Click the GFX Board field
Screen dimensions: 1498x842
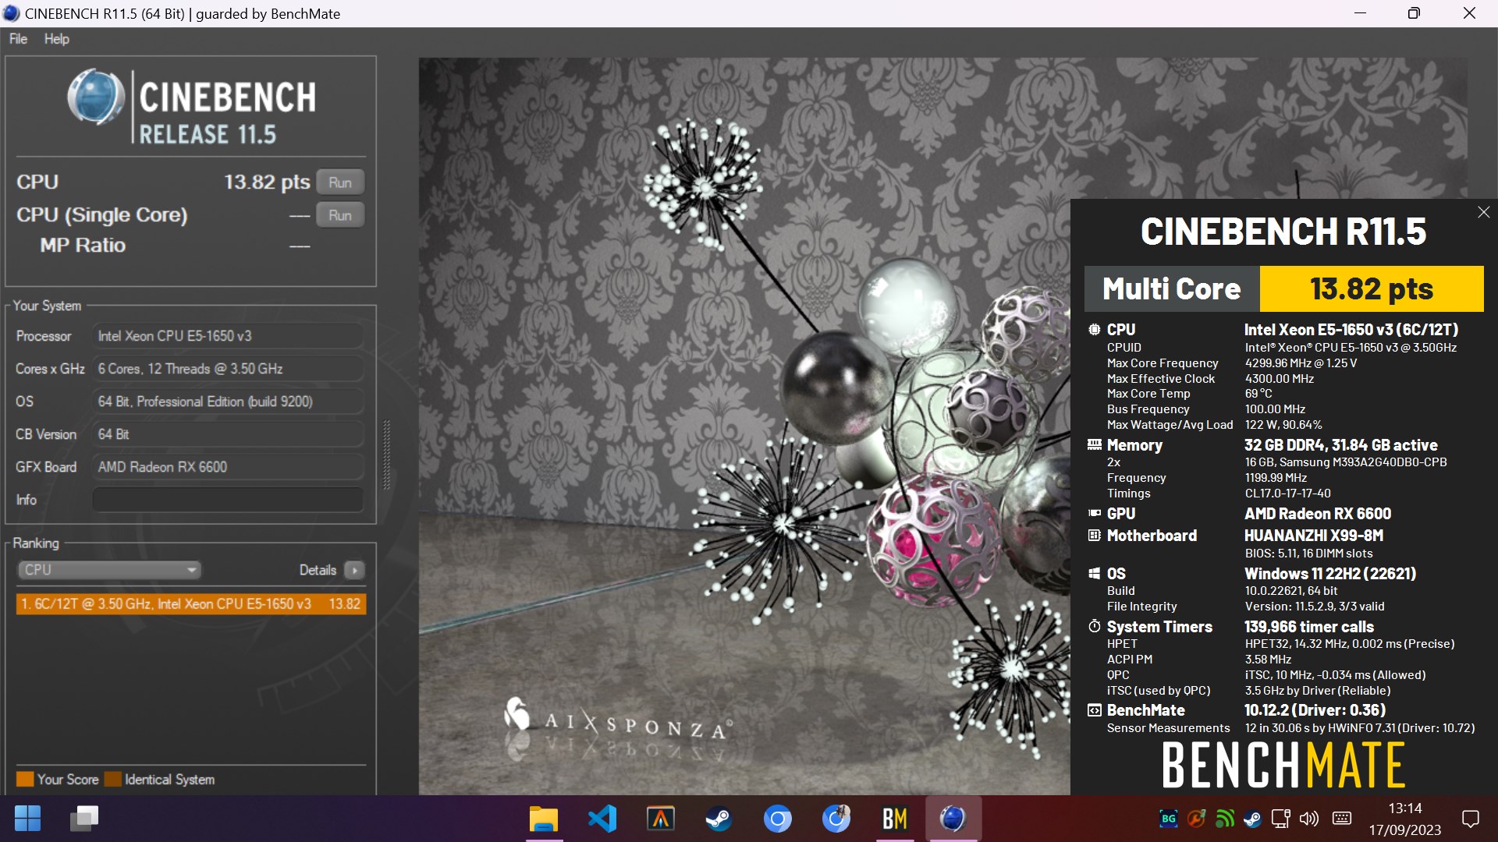coord(228,467)
